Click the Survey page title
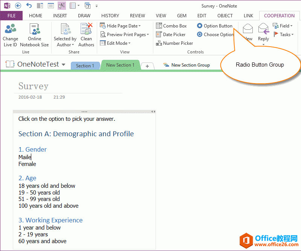Screen dimensions: 301x251 (x=34, y=86)
